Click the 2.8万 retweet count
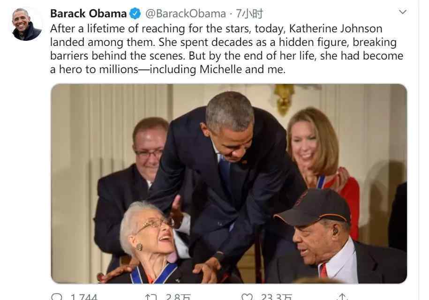The width and height of the screenshot is (429, 300). pyautogui.click(x=178, y=297)
